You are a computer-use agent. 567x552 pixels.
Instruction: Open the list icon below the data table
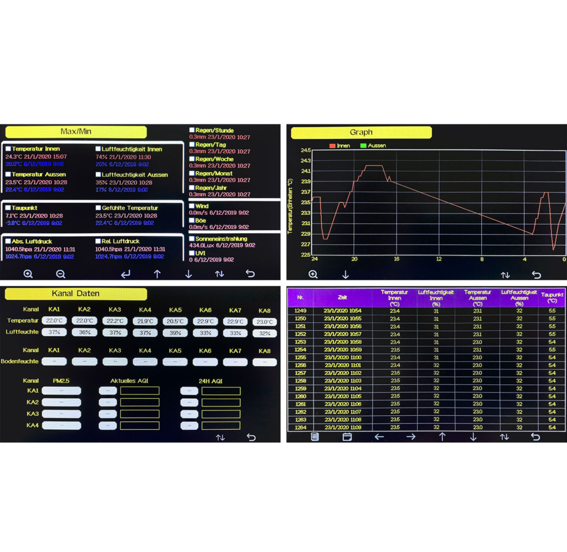pyautogui.click(x=315, y=437)
